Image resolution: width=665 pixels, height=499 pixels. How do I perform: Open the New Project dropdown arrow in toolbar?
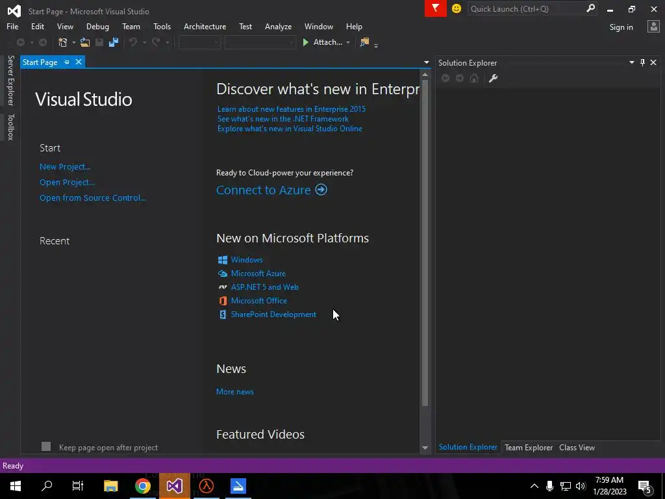[x=74, y=42]
